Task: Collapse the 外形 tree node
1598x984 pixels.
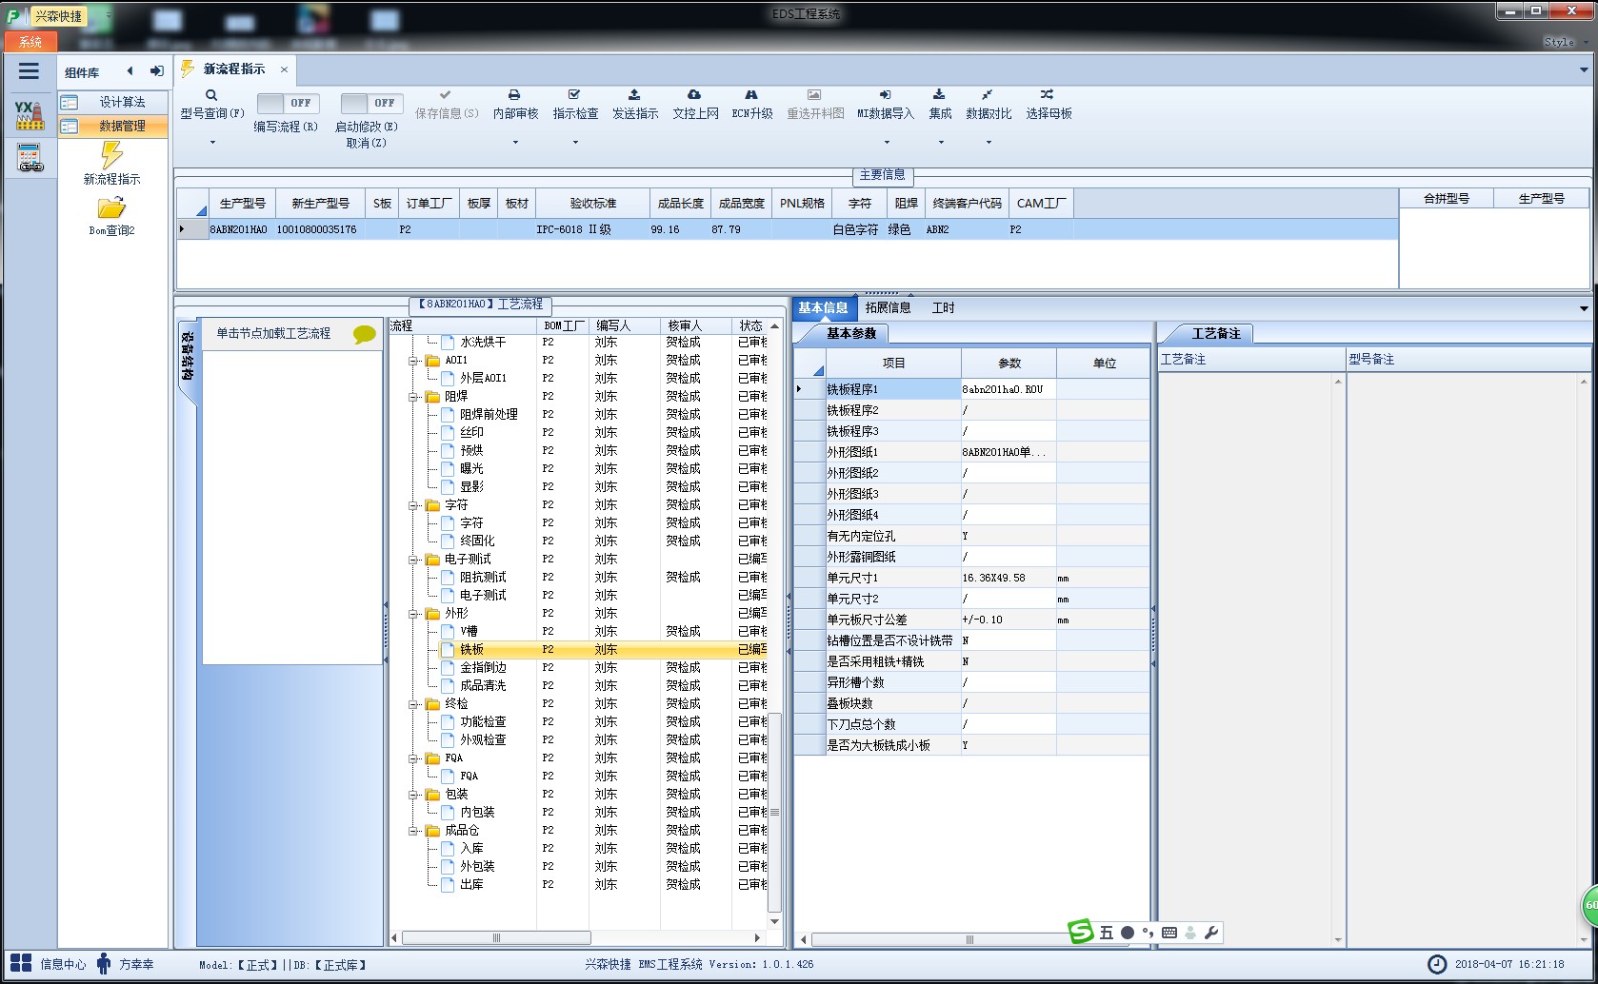Action: (x=414, y=614)
